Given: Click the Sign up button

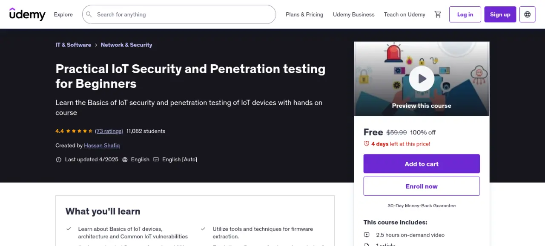Looking at the screenshot, I should 500,14.
